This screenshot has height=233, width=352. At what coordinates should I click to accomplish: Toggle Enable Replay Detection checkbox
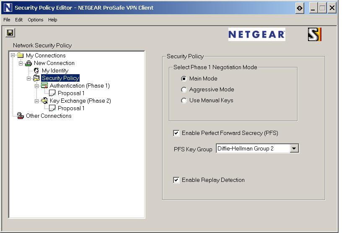pyautogui.click(x=176, y=180)
